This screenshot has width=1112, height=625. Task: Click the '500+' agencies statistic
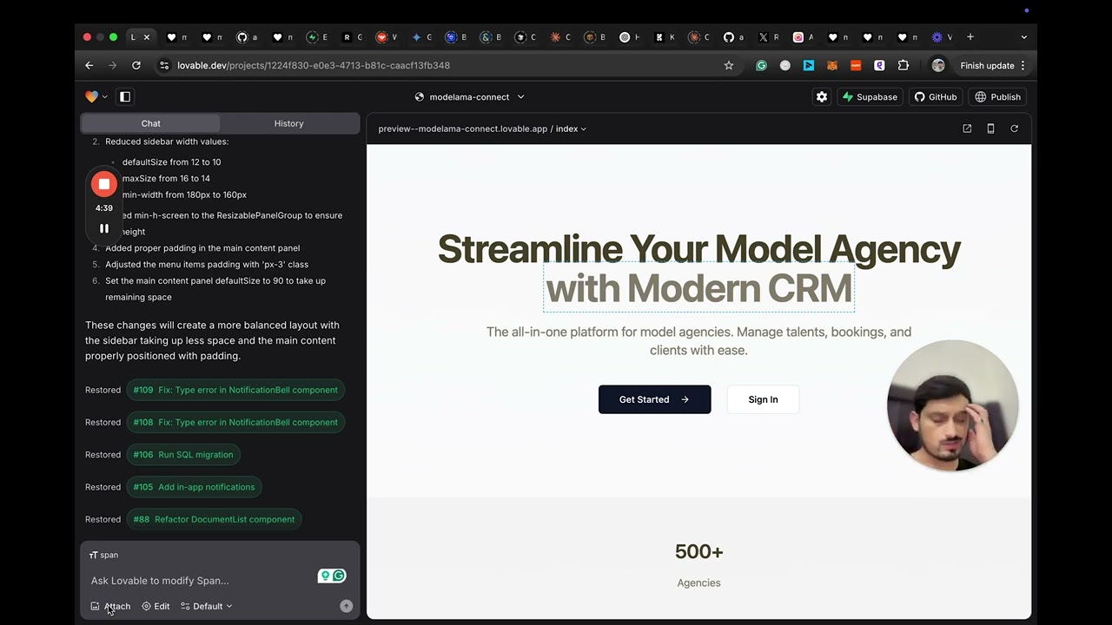click(x=698, y=552)
